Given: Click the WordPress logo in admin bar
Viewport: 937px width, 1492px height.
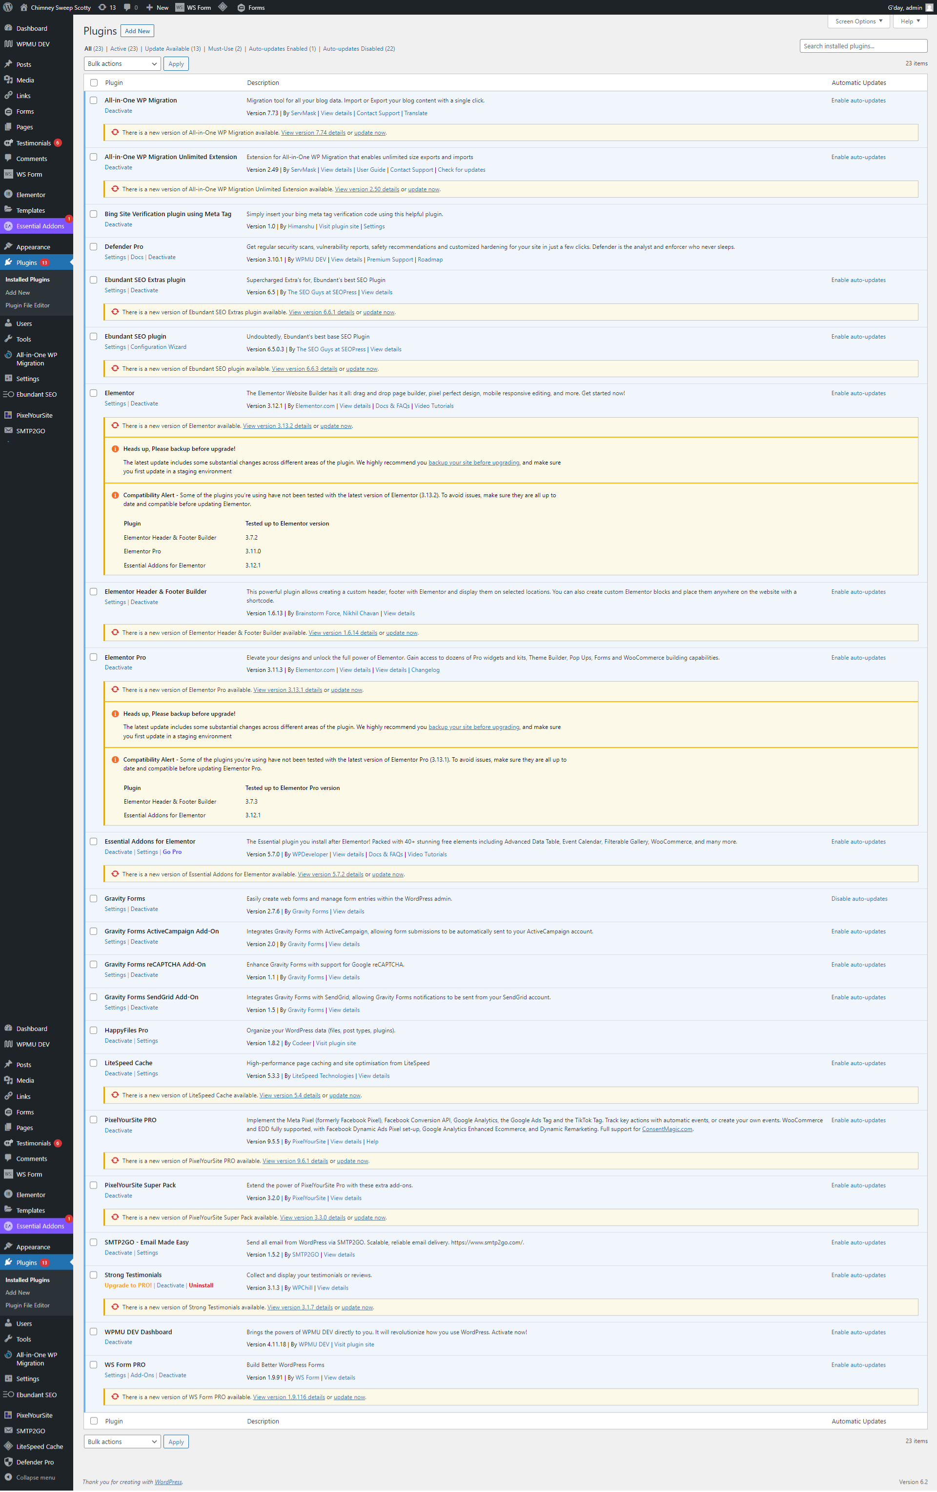Looking at the screenshot, I should point(8,7).
